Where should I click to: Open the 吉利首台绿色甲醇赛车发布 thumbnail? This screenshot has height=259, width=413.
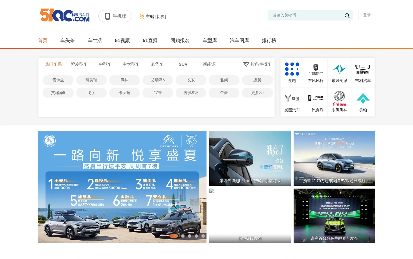tap(334, 216)
